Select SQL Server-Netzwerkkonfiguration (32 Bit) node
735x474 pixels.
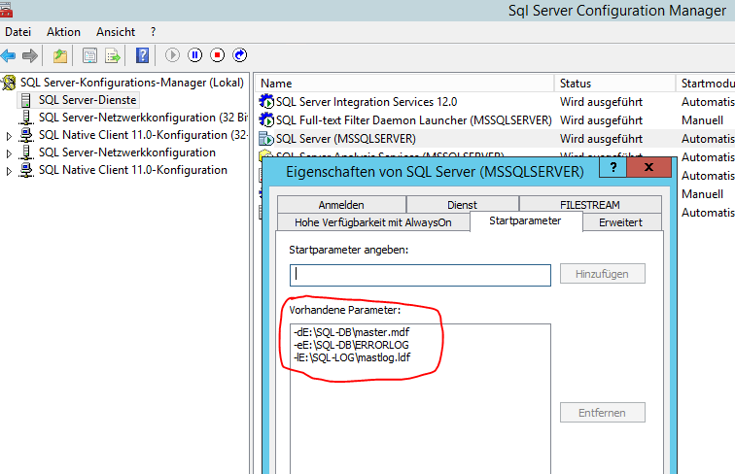[143, 118]
